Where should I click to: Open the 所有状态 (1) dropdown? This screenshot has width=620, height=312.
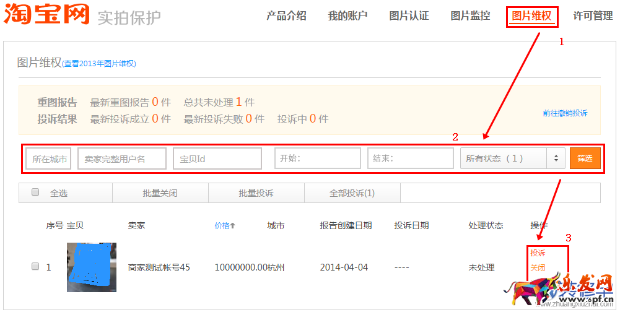click(x=512, y=158)
